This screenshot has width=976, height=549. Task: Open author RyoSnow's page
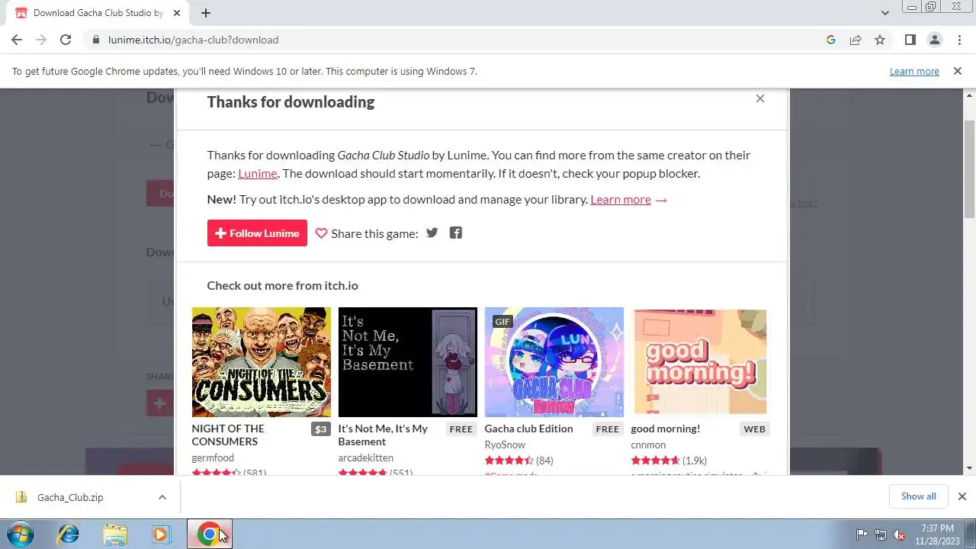click(x=505, y=445)
